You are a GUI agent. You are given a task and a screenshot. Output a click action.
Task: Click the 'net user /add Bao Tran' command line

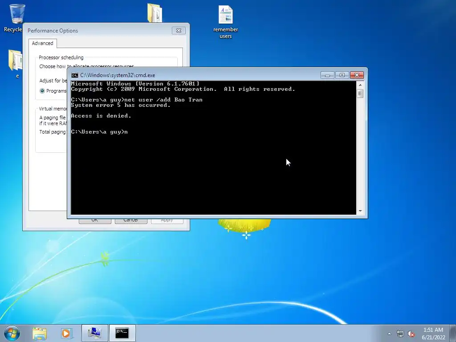[137, 100]
